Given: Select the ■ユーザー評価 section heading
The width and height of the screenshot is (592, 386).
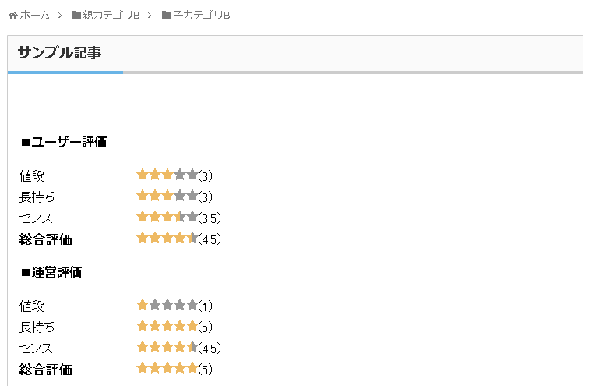Looking at the screenshot, I should pos(63,142).
